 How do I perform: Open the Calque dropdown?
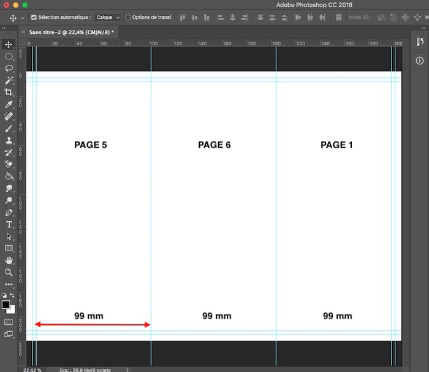[x=107, y=17]
